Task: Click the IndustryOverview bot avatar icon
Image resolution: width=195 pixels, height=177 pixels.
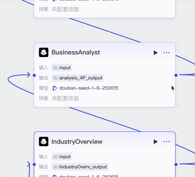Action: point(44,142)
